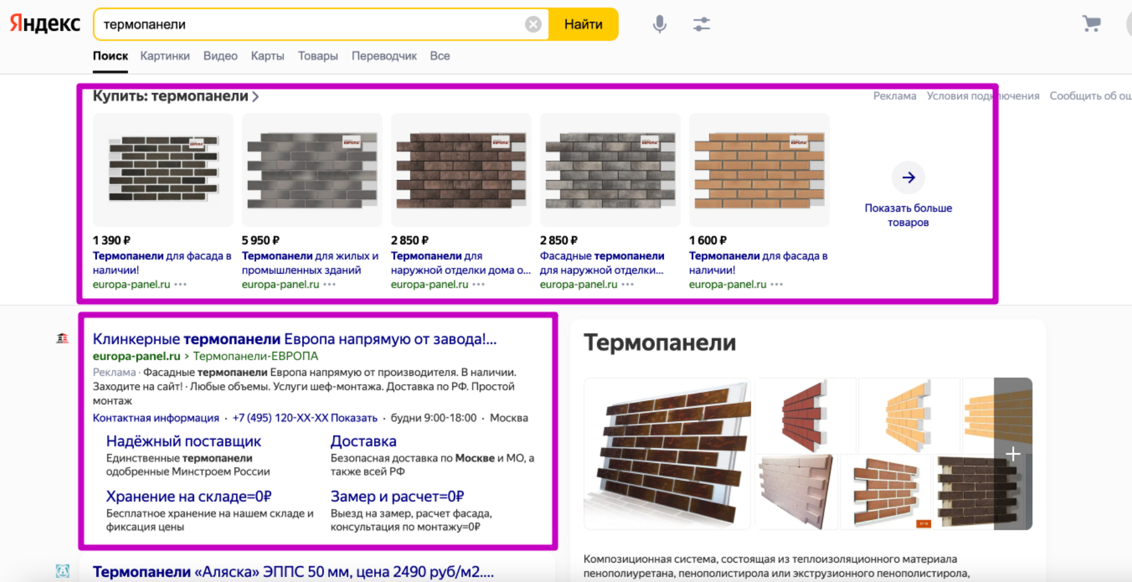Click the Найти search button
1132x582 pixels.
coord(583,24)
